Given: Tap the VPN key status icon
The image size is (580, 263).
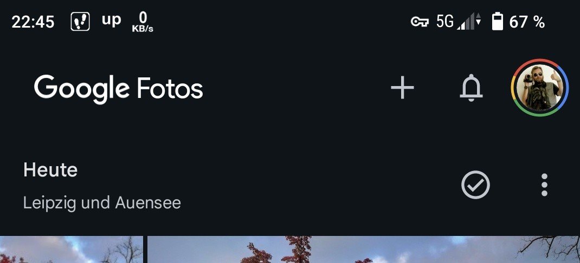Looking at the screenshot, I should (420, 22).
